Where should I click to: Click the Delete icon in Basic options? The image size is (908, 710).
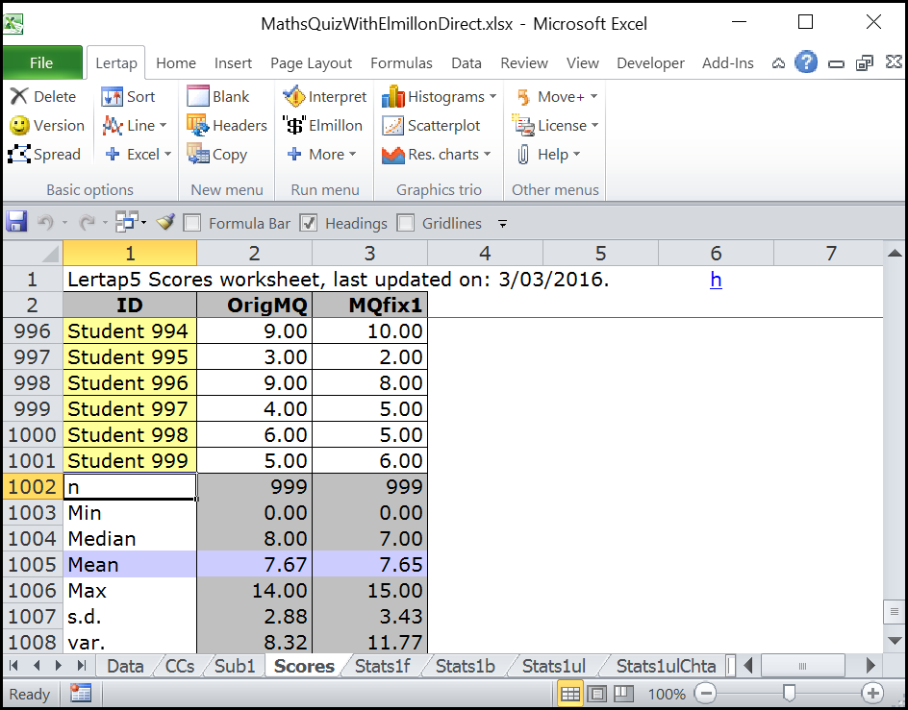click(x=19, y=96)
